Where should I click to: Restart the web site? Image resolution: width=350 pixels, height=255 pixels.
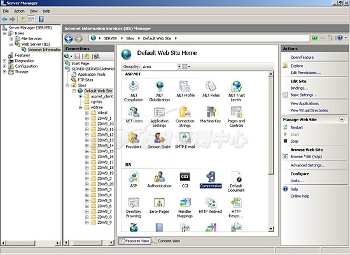[297, 127]
